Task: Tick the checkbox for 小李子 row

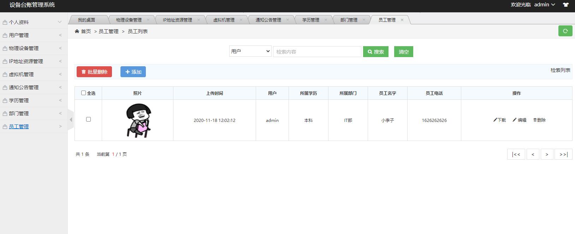Action: pos(88,119)
